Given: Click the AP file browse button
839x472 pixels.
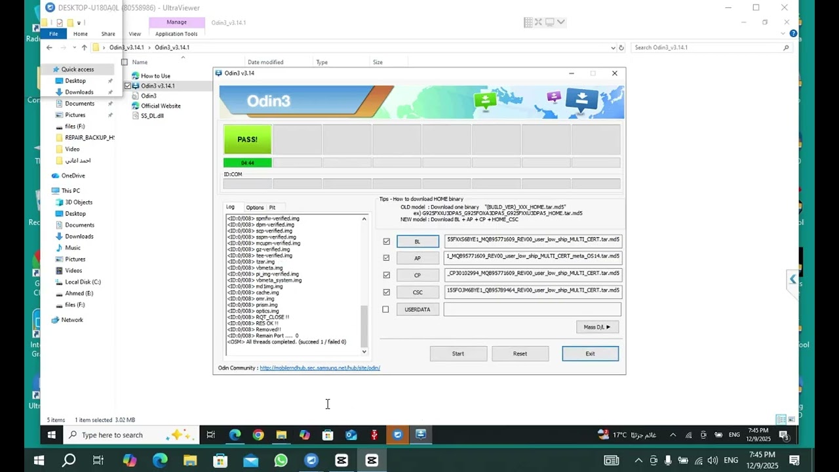Looking at the screenshot, I should (x=418, y=258).
